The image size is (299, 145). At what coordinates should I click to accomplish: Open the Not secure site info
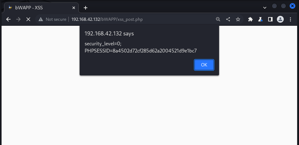pyautogui.click(x=52, y=19)
